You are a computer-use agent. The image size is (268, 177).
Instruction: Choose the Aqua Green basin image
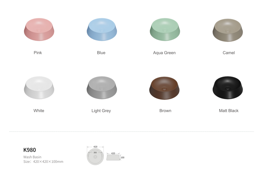point(165,29)
